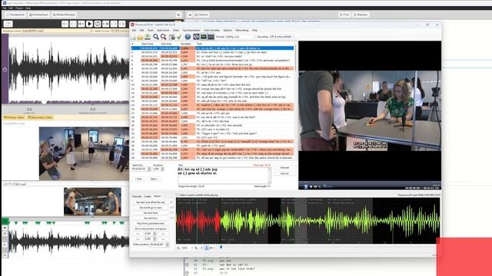Click the Checkpoints button in the background window
492x276 pixels.
pyautogui.click(x=15, y=15)
